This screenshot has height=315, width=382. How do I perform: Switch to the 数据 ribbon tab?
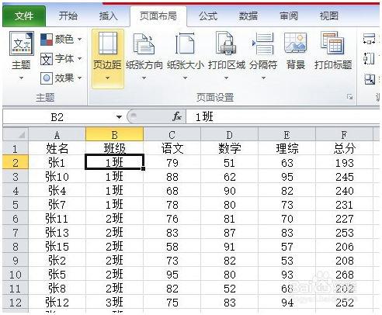click(248, 16)
